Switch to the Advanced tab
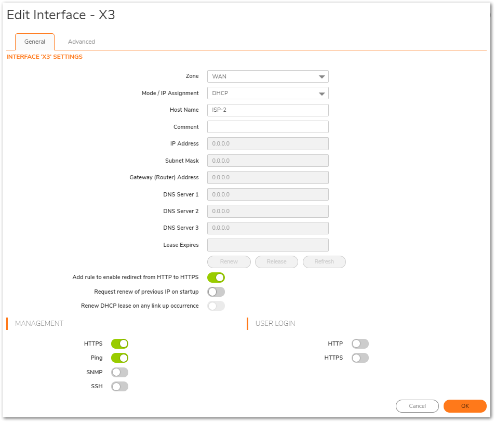 (x=82, y=42)
